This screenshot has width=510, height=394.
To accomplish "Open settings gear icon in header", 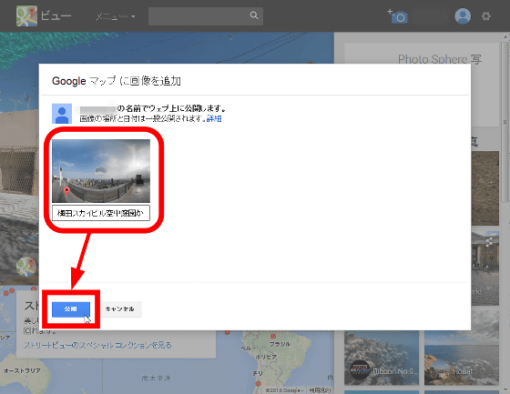I will 486,16.
